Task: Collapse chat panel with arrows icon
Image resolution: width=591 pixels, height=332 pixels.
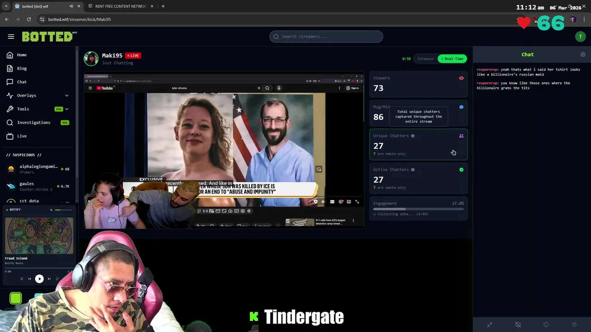Action: (x=489, y=325)
